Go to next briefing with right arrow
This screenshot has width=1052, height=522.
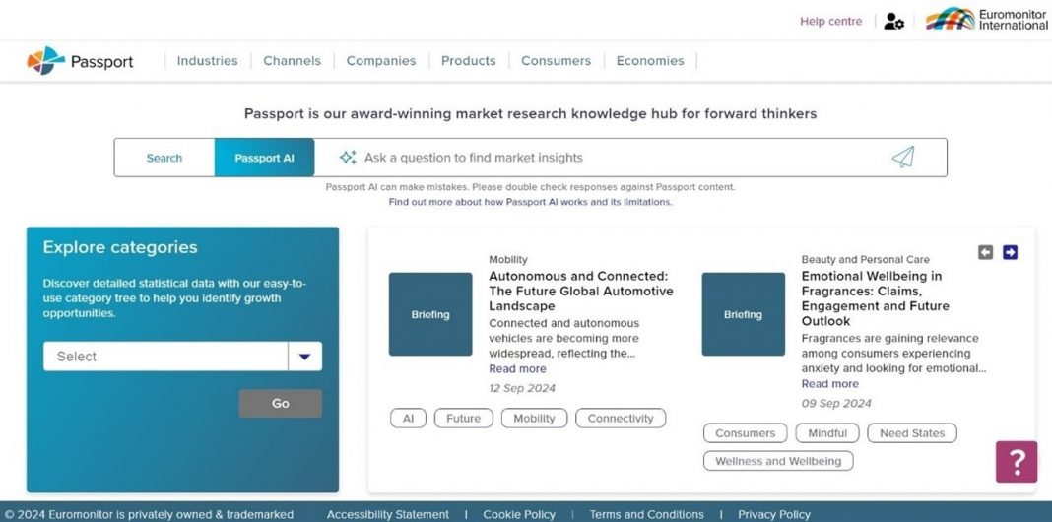point(1010,252)
